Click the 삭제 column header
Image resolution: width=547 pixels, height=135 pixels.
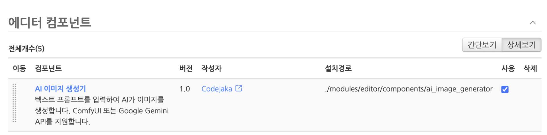pos(530,68)
